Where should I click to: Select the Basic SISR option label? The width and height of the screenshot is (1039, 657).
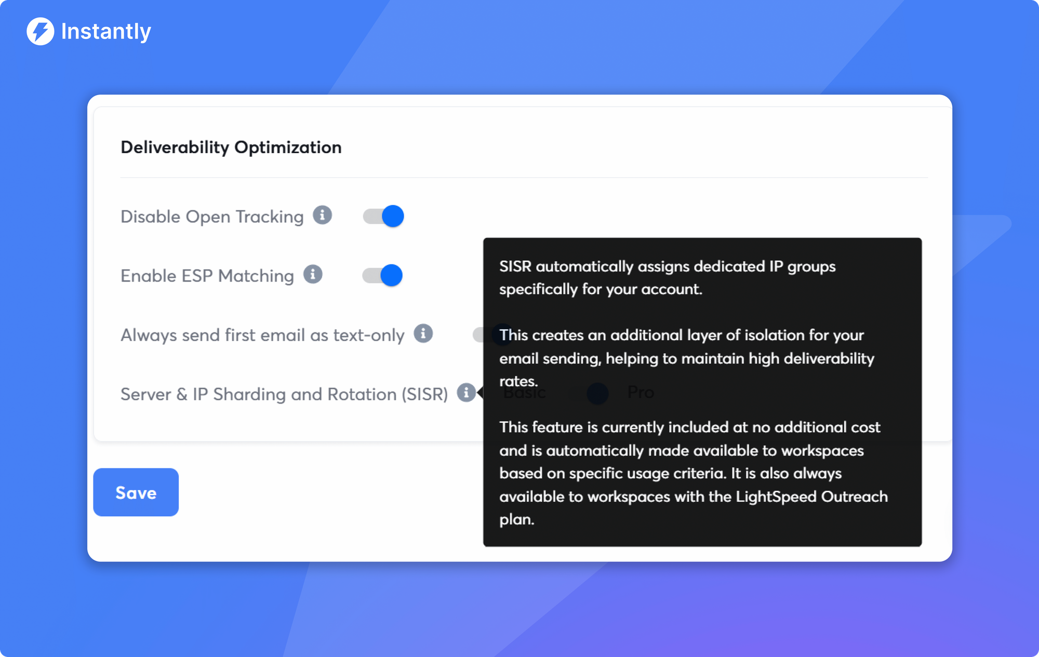click(x=524, y=393)
